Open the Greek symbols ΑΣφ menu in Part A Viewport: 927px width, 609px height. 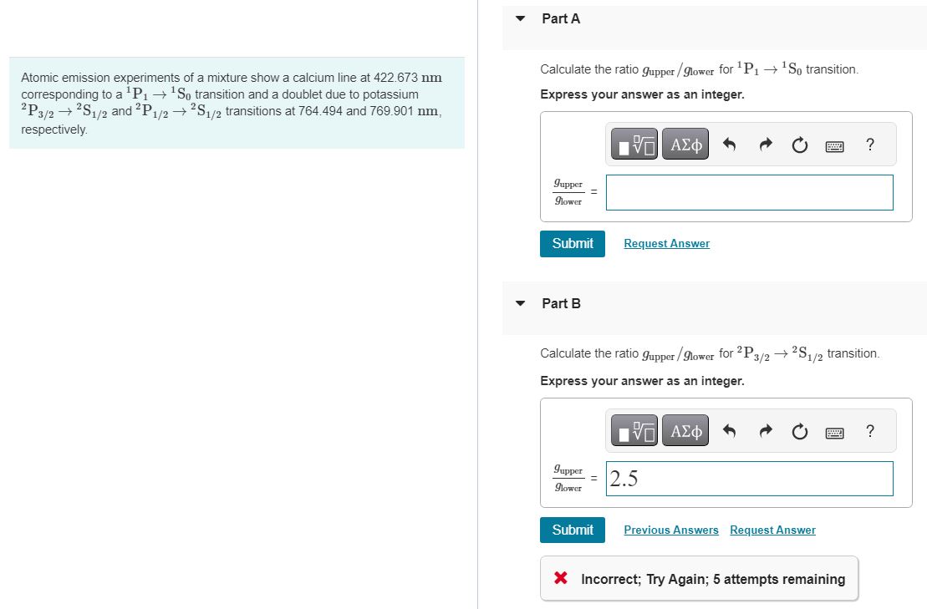pos(685,144)
